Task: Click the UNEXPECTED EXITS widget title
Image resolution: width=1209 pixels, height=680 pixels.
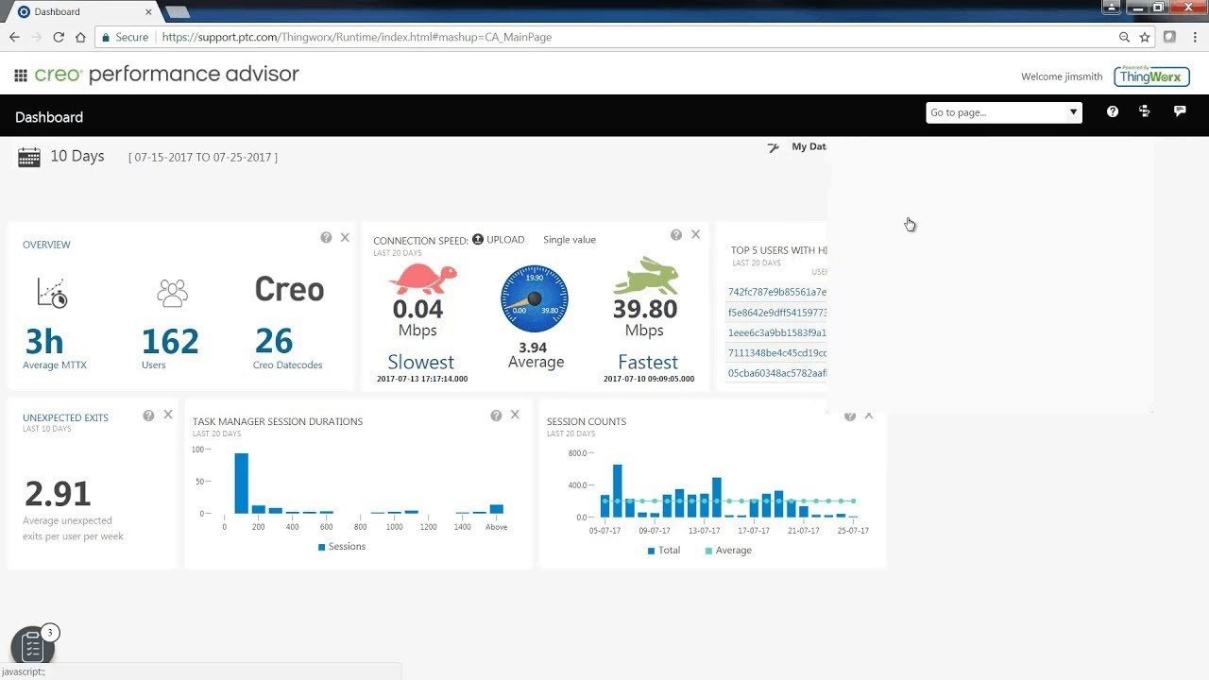Action: 65,417
